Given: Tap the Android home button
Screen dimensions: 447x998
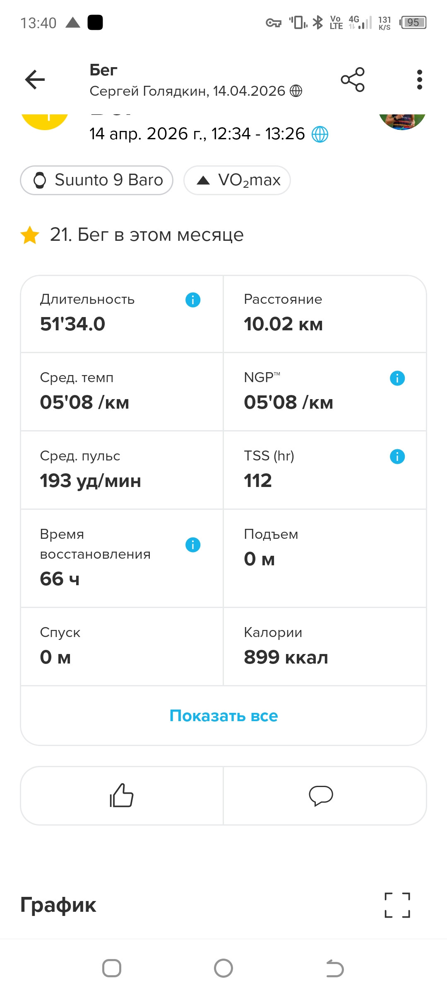Looking at the screenshot, I should [223, 969].
